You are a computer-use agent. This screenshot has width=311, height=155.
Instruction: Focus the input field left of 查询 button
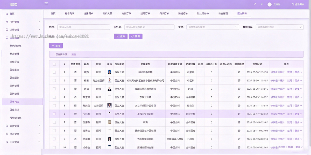click(x=83, y=36)
